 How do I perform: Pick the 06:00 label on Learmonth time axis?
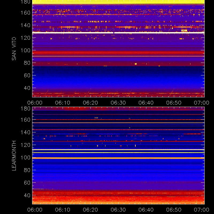pyautogui.click(x=35, y=210)
